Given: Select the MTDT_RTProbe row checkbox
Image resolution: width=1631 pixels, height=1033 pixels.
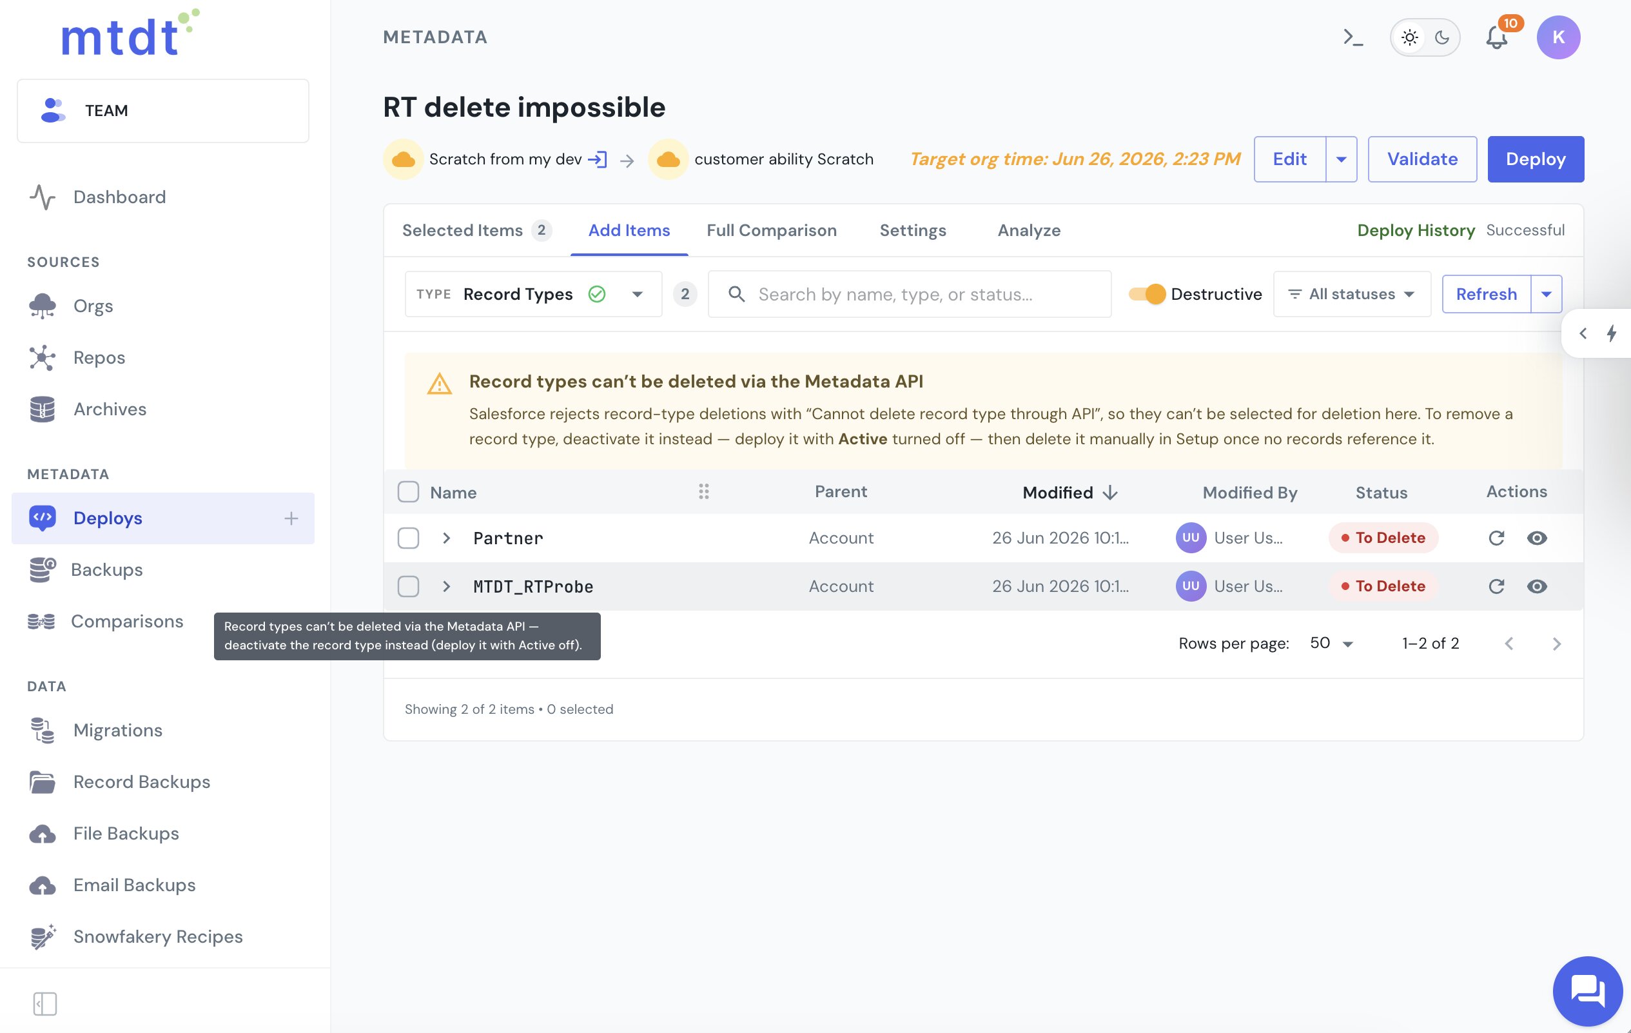Looking at the screenshot, I should click(409, 586).
